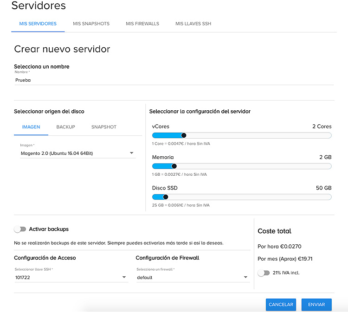348x312 pixels.
Task: Click the 50 GB disk value
Action: (x=323, y=188)
